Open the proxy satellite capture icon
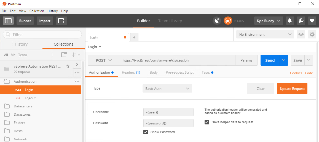Image resolution: width=319 pixels, height=142 pixels. (x=217, y=21)
